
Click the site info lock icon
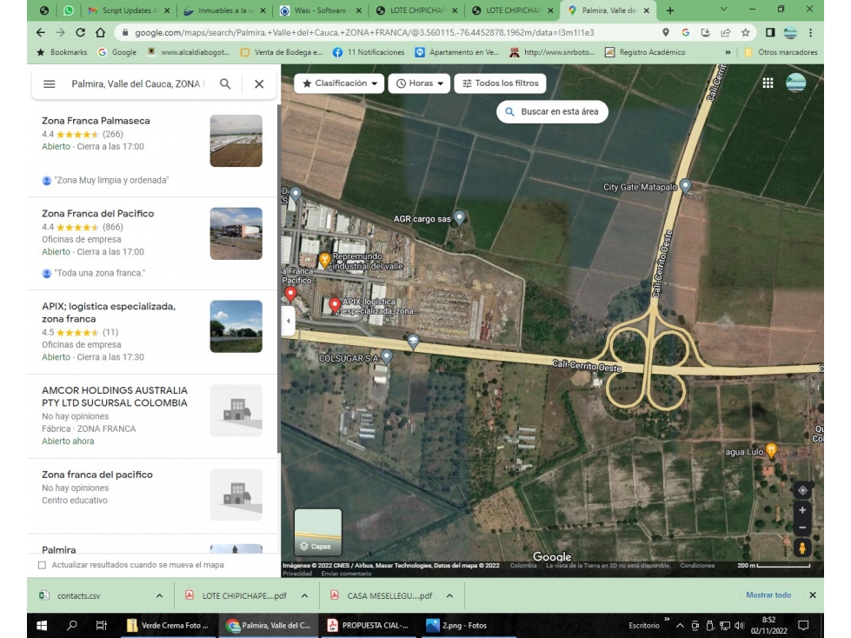(125, 32)
